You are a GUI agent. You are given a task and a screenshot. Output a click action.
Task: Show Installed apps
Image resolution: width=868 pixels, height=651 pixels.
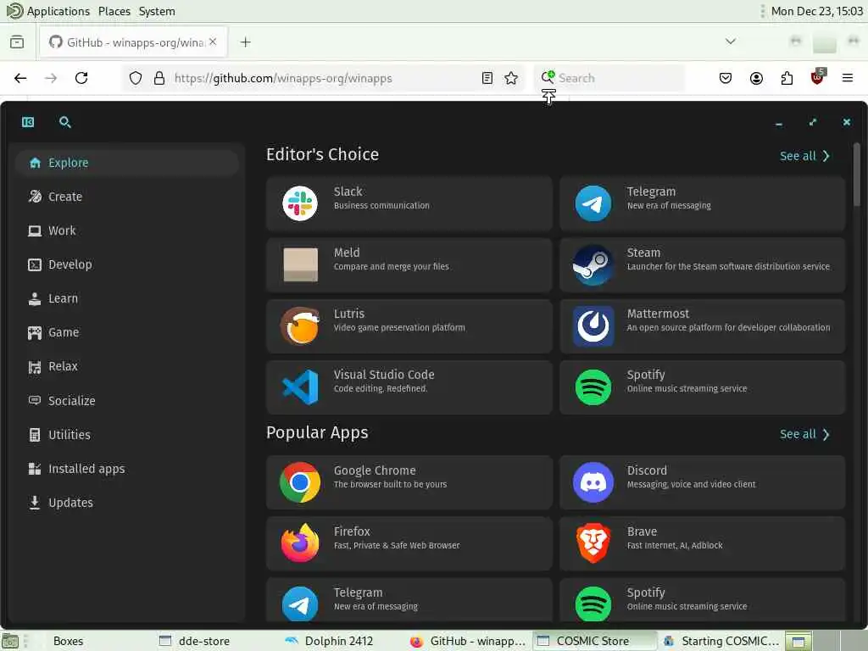[127, 469]
